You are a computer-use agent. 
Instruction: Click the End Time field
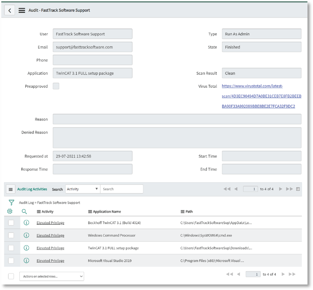(261, 169)
